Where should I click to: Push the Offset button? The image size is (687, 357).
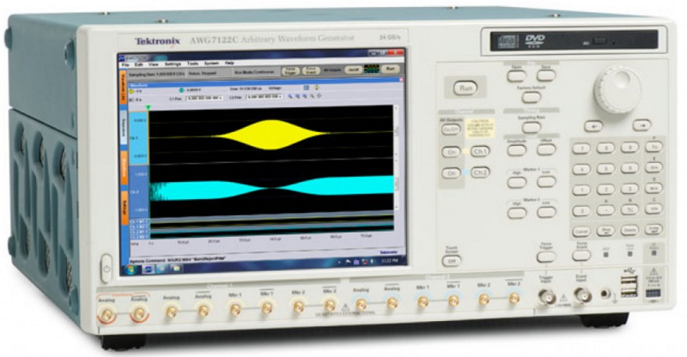click(x=546, y=149)
